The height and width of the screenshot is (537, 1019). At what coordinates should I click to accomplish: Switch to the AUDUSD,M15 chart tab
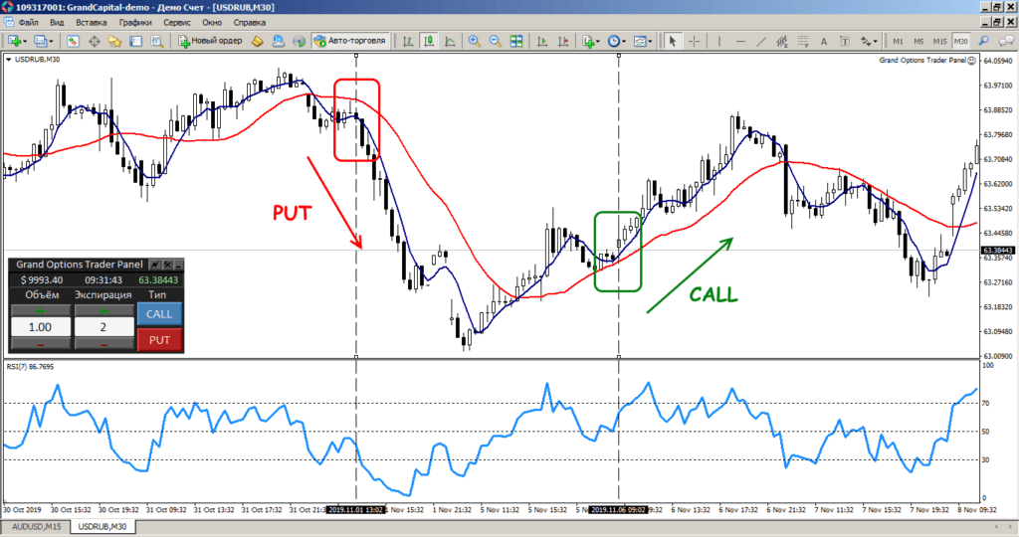click(x=35, y=525)
